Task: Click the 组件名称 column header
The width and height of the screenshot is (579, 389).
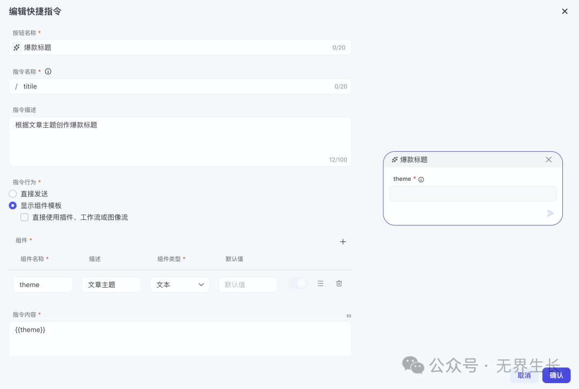Action: coord(32,259)
